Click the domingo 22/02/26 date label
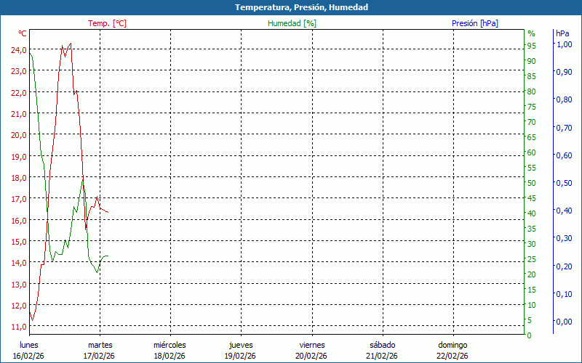 point(453,350)
